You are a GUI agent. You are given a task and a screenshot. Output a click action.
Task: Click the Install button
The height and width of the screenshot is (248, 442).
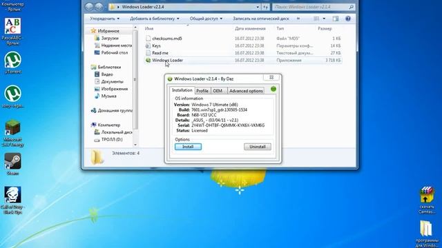point(188,147)
